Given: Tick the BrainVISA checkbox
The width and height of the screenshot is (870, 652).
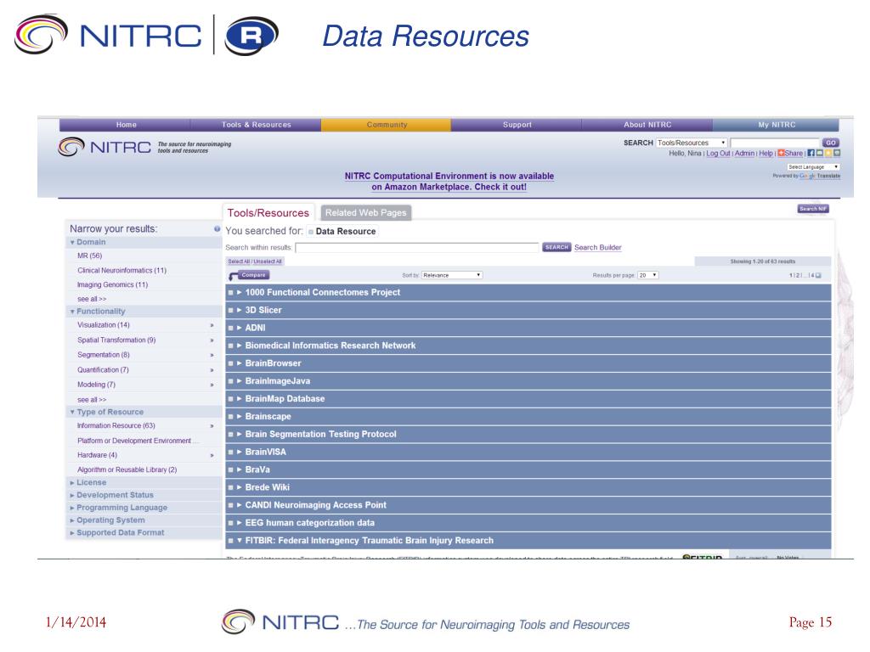Looking at the screenshot, I should (231, 452).
